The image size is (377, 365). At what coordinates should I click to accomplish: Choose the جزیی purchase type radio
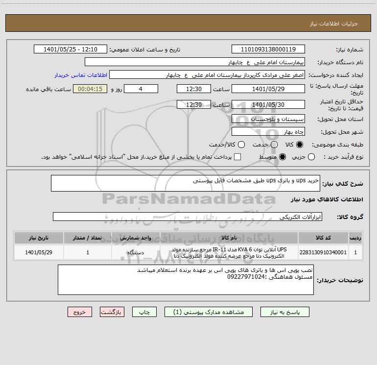pyautogui.click(x=311, y=157)
